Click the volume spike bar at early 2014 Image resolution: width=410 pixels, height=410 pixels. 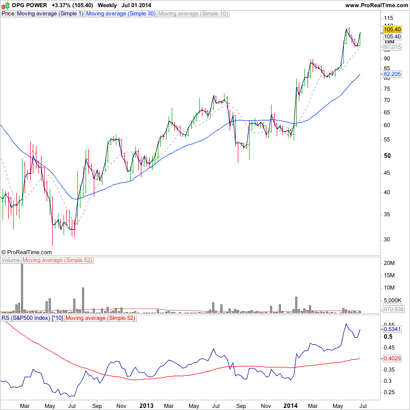(296, 305)
